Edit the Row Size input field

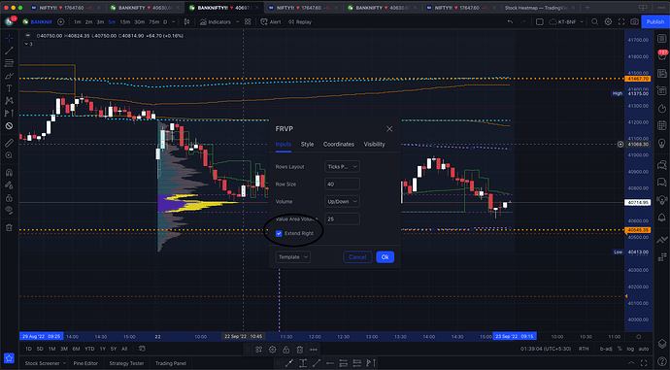[342, 184]
